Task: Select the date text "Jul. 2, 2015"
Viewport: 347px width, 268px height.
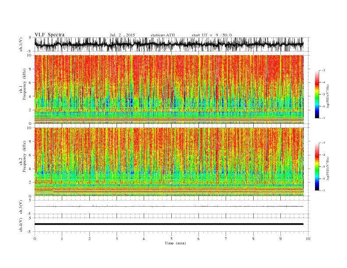Action: tap(122, 35)
